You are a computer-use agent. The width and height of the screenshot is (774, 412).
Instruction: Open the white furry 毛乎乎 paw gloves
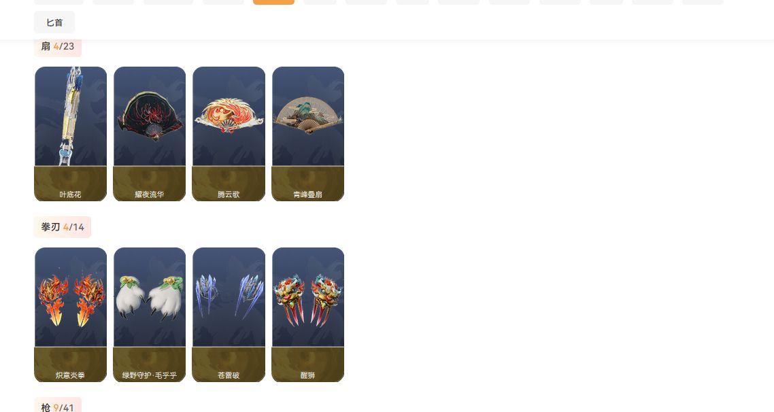[150, 297]
